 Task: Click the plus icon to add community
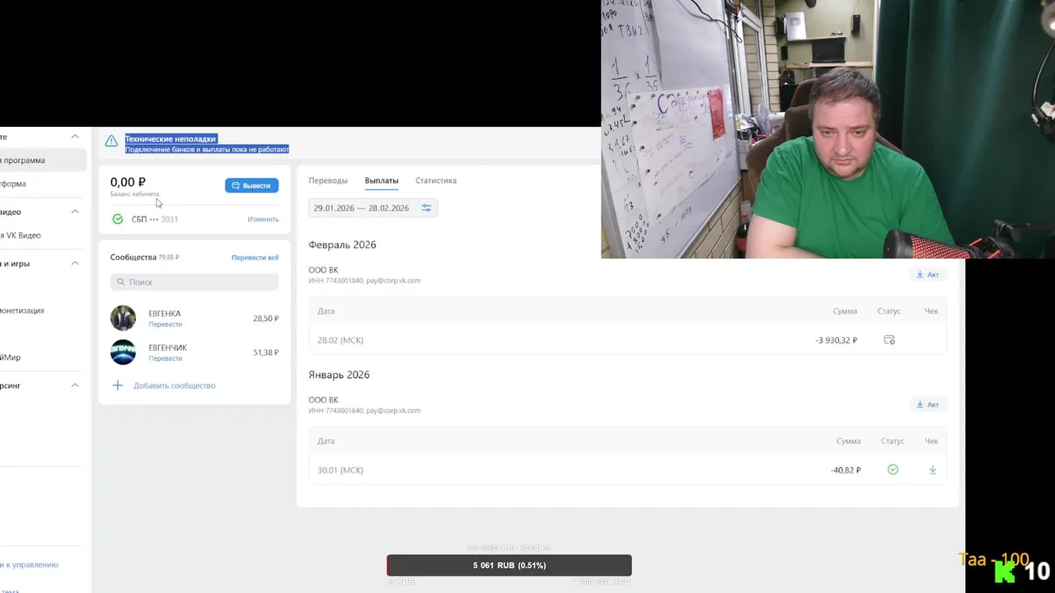117,385
